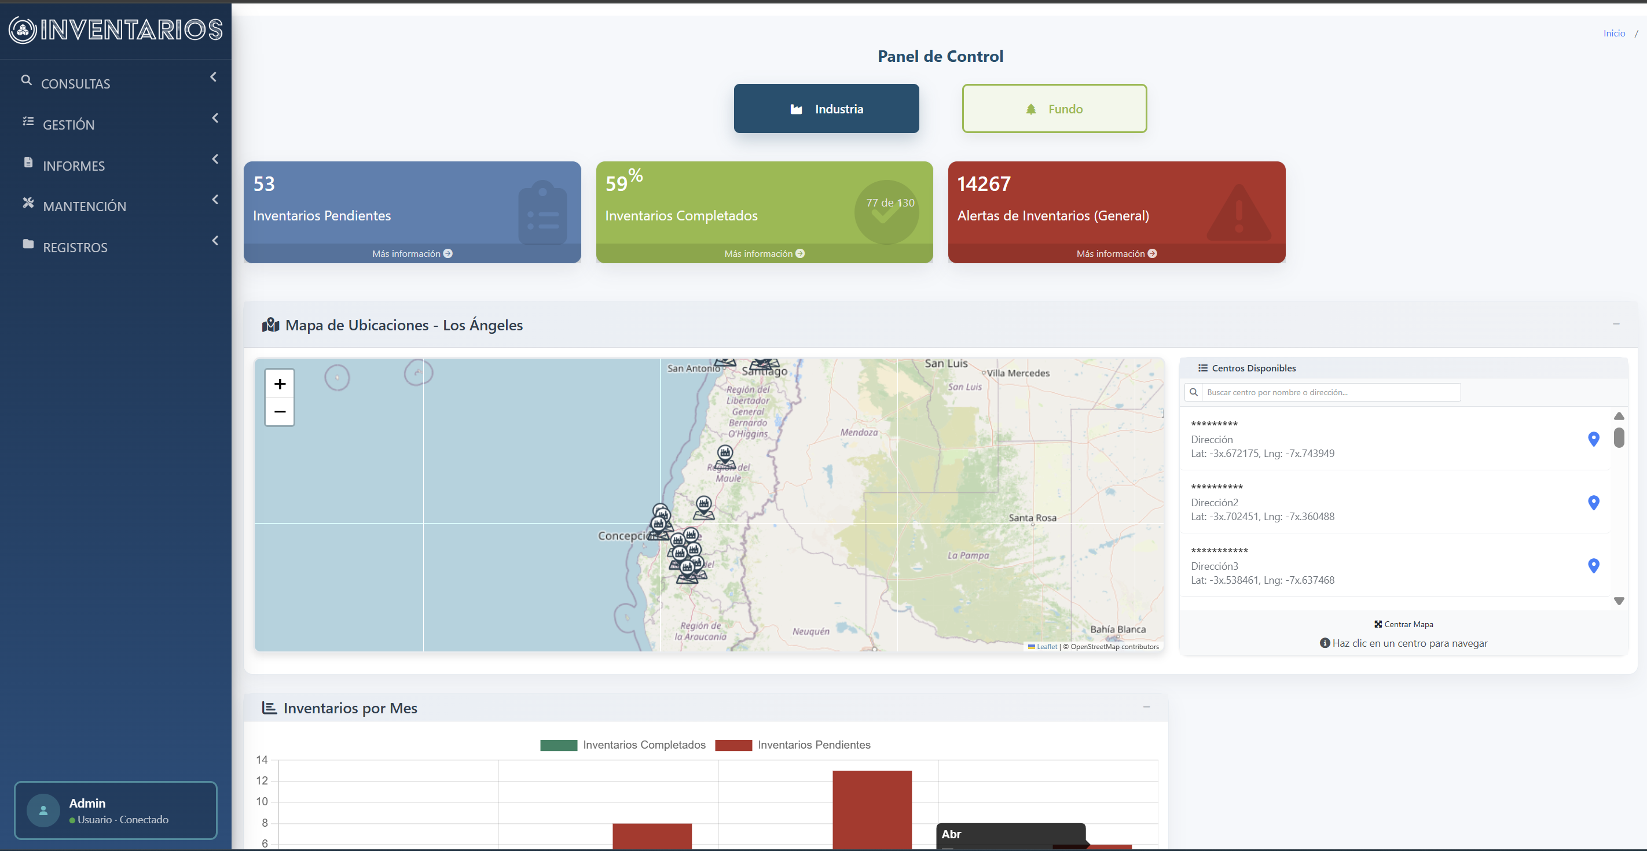The image size is (1647, 851).
Task: Click Más información under Inventarios Pendientes
Action: point(412,253)
